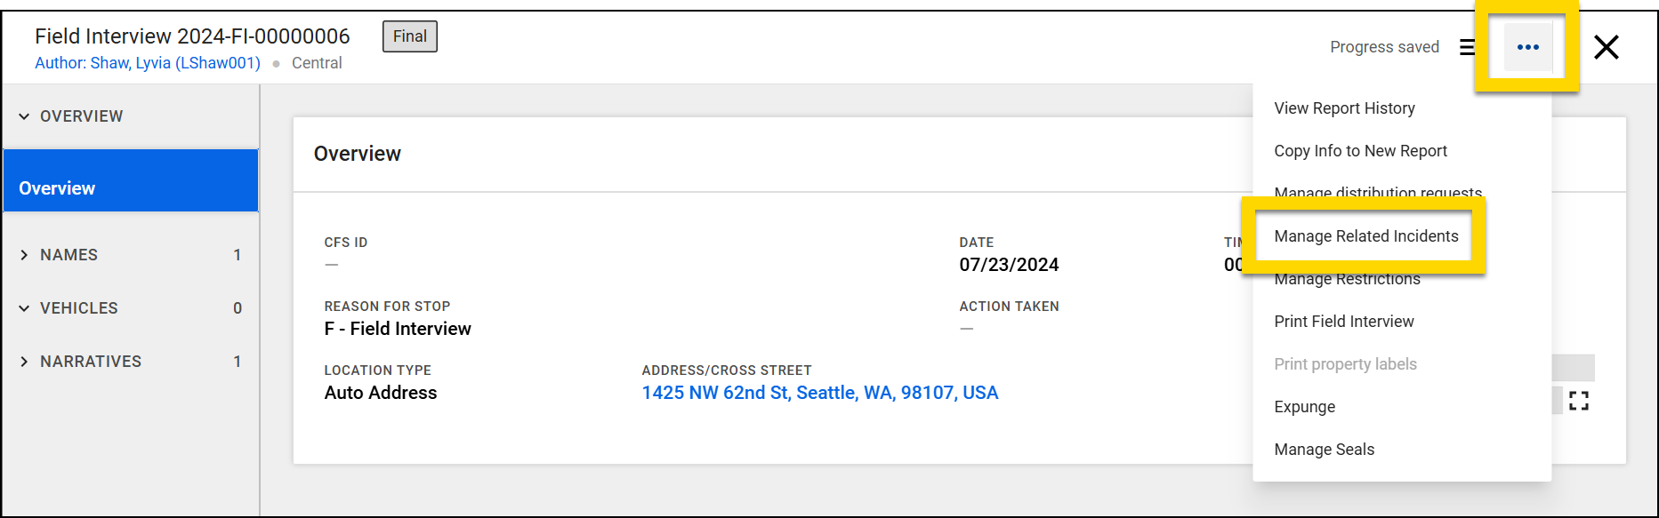
Task: Click the Expunge menu option
Action: point(1304,407)
